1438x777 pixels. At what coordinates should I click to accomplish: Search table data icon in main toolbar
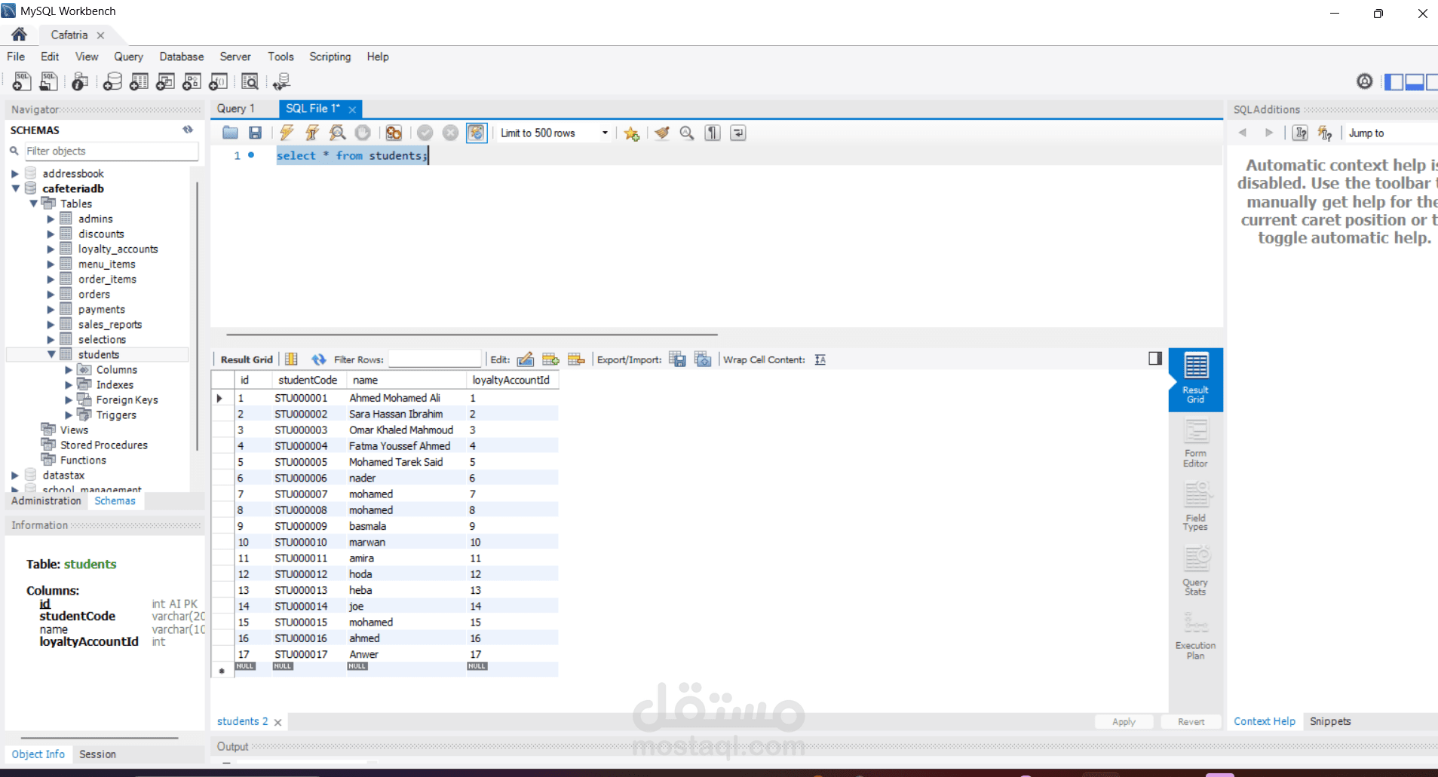(250, 81)
